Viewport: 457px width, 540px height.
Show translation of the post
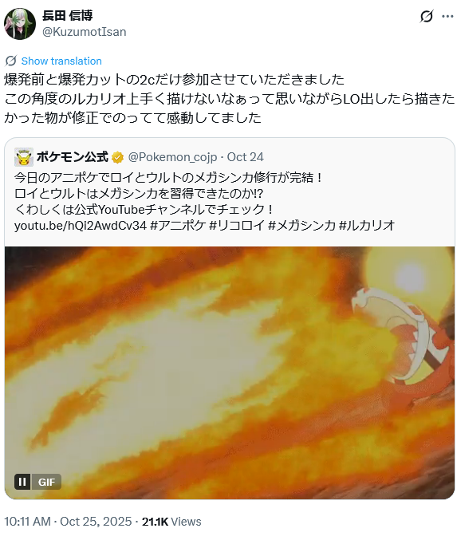pos(61,61)
